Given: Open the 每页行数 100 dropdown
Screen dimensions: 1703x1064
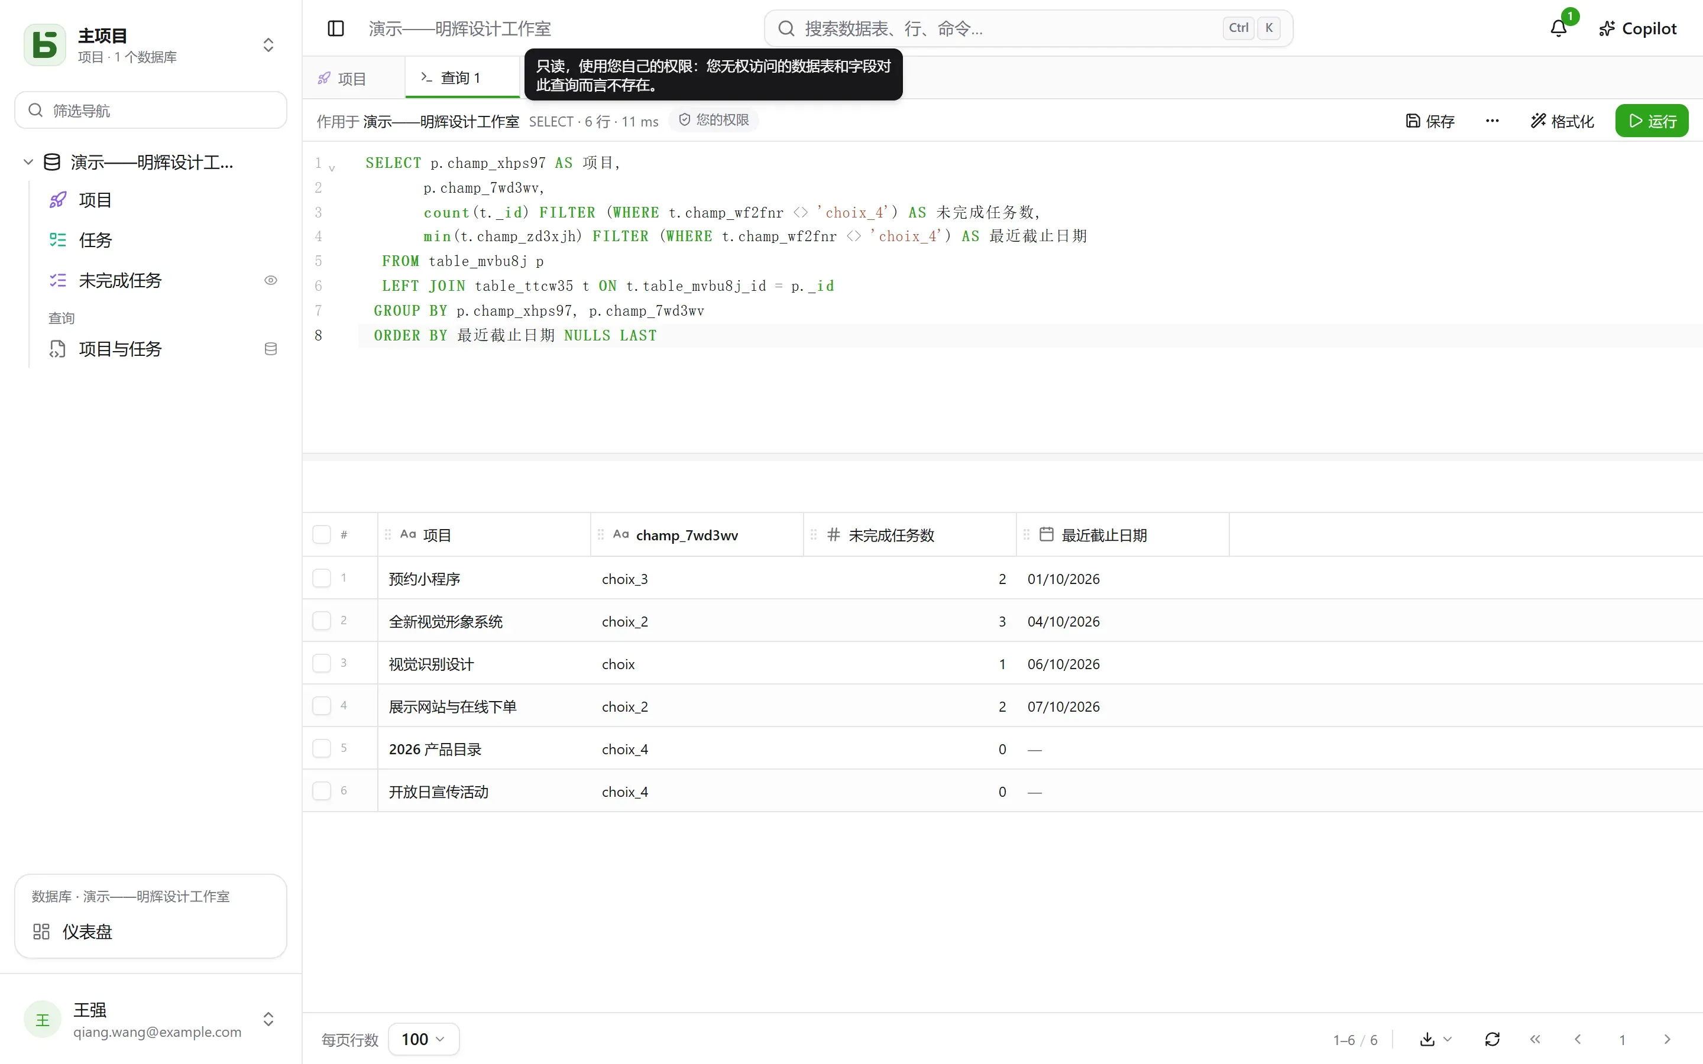Looking at the screenshot, I should pos(423,1039).
